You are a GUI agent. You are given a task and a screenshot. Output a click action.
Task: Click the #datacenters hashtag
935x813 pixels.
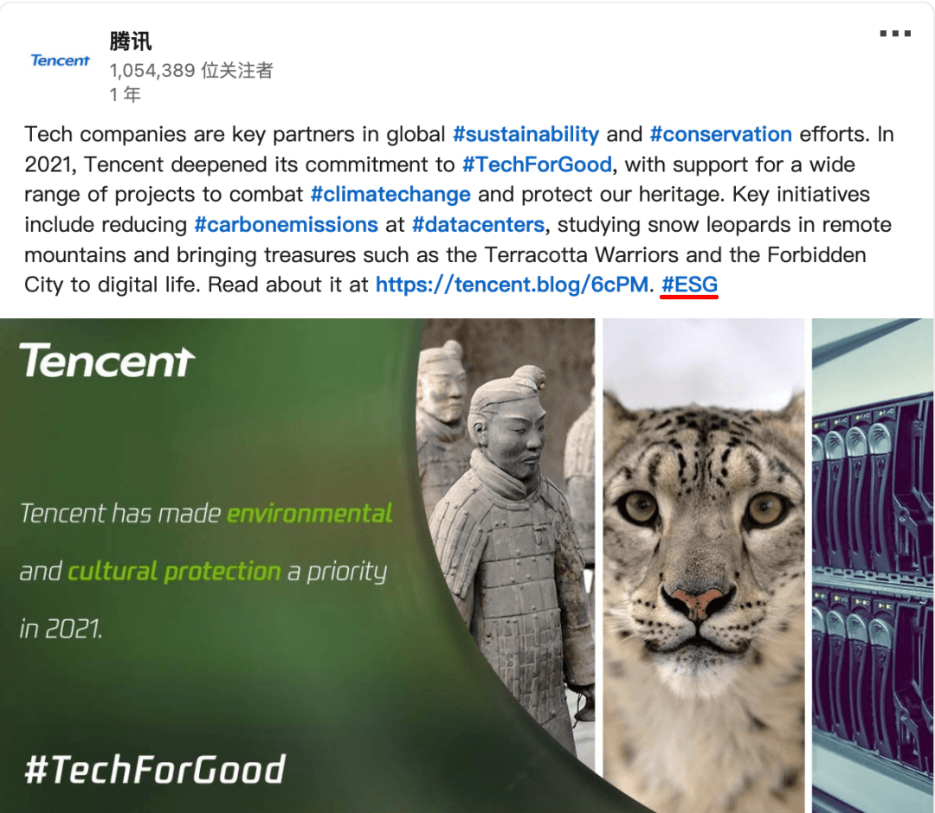pyautogui.click(x=478, y=225)
